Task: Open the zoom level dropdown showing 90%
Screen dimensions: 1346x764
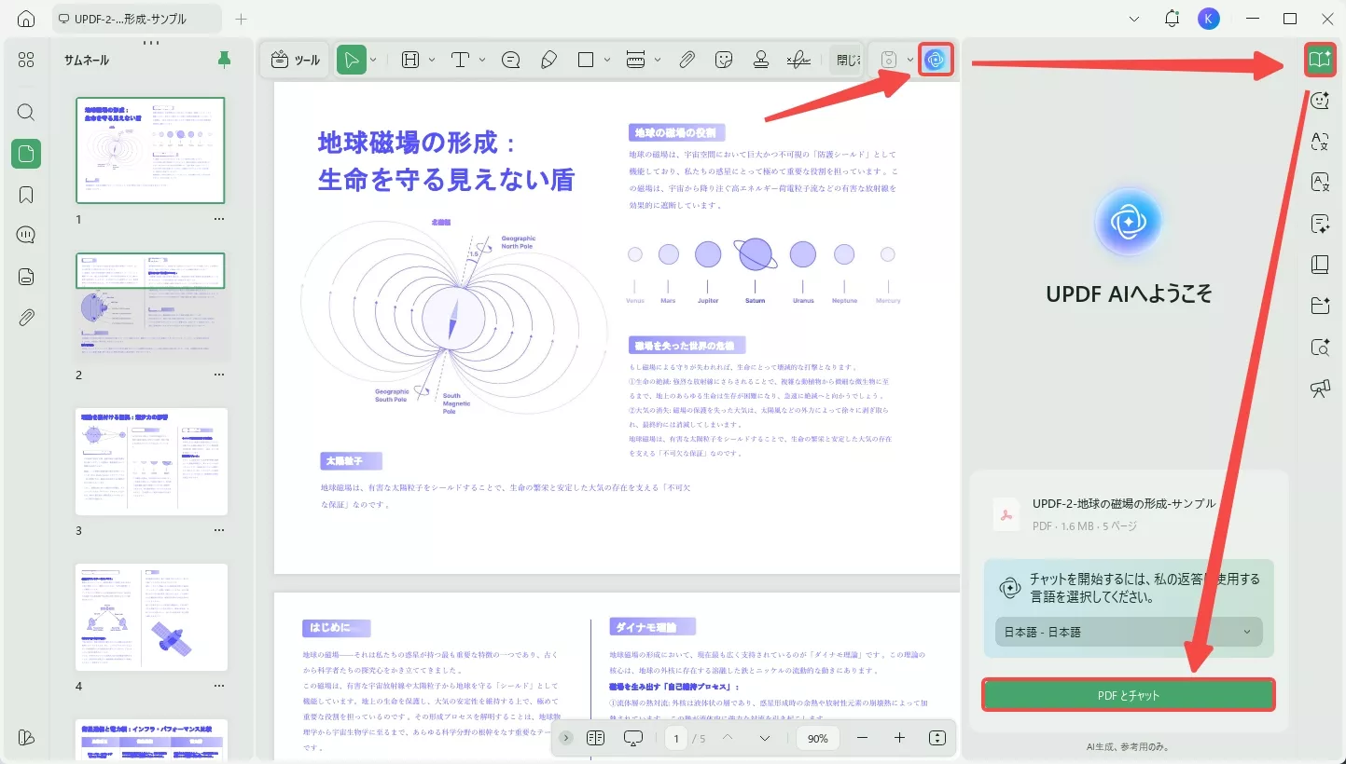Action: pyautogui.click(x=817, y=737)
